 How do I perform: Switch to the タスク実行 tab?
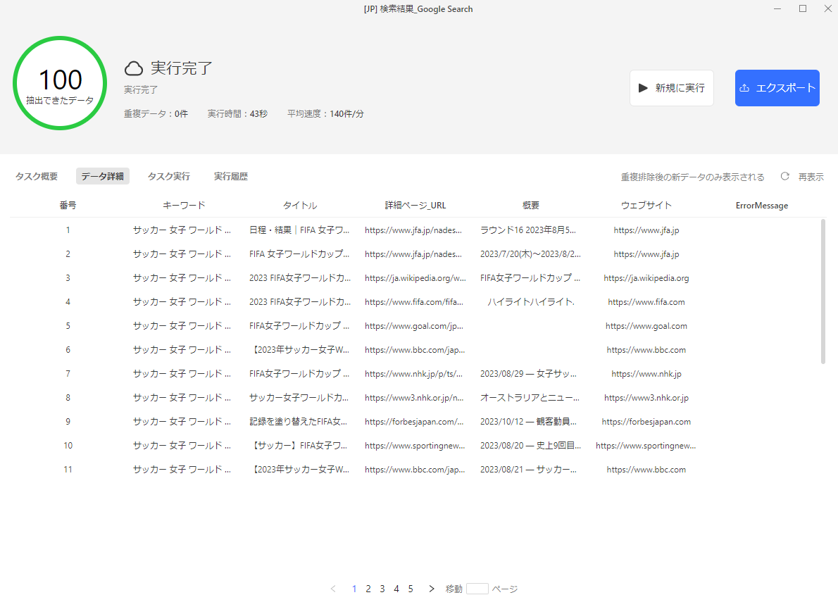(169, 177)
